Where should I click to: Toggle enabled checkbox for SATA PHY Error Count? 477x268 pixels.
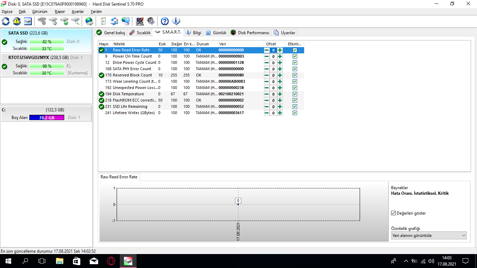click(x=295, y=69)
